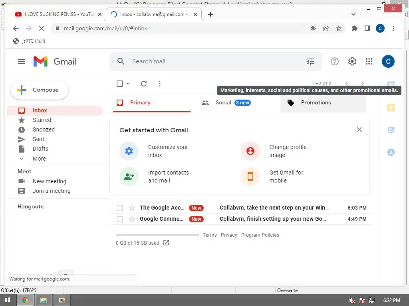Click the search magnifier icon
This screenshot has height=306, width=409.
[121, 61]
